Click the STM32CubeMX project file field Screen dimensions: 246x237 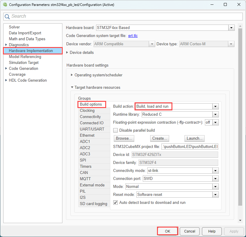(190, 146)
